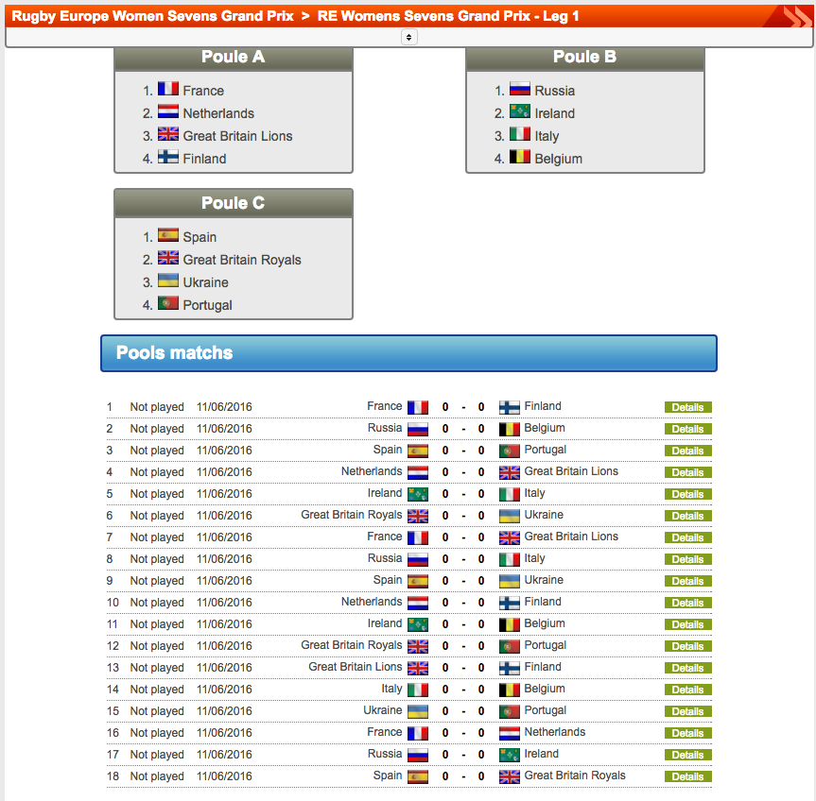The width and height of the screenshot is (816, 801).
Task: Click Rugby Europe Women Sevens Grand Prix breadcrumb
Action: click(152, 16)
